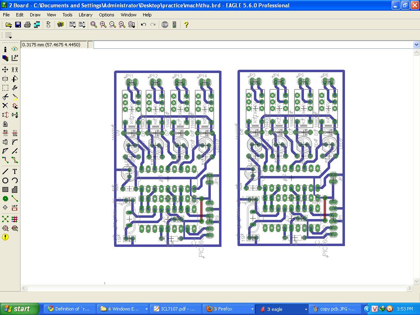Select the Mirror tool
Viewport: 420px width, 315px height.
(5, 79)
